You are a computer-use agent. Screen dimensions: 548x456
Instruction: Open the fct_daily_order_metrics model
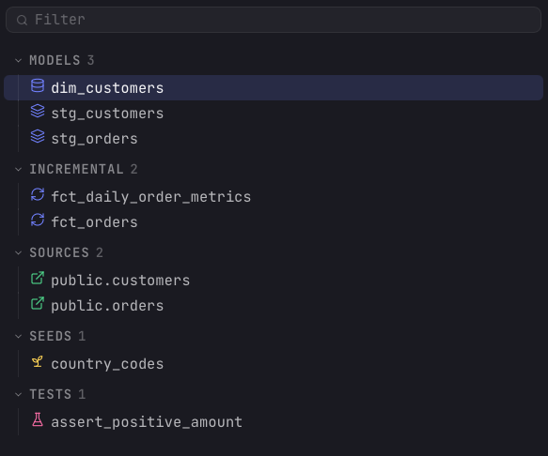[x=274, y=196]
